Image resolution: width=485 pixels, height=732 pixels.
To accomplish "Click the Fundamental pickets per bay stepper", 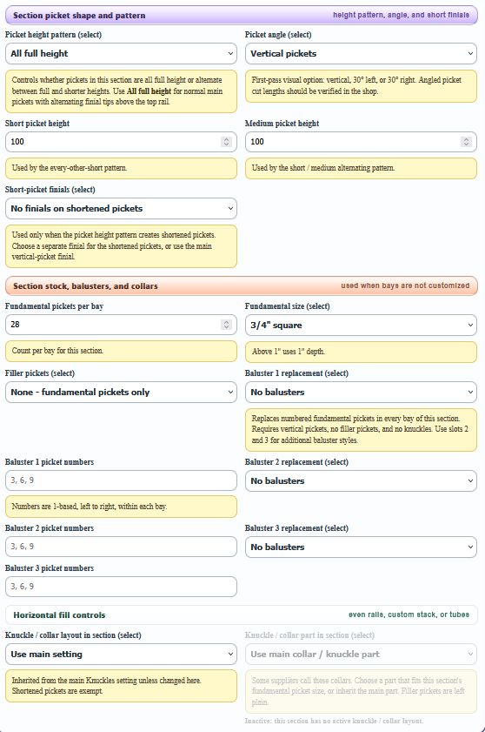I will (226, 325).
